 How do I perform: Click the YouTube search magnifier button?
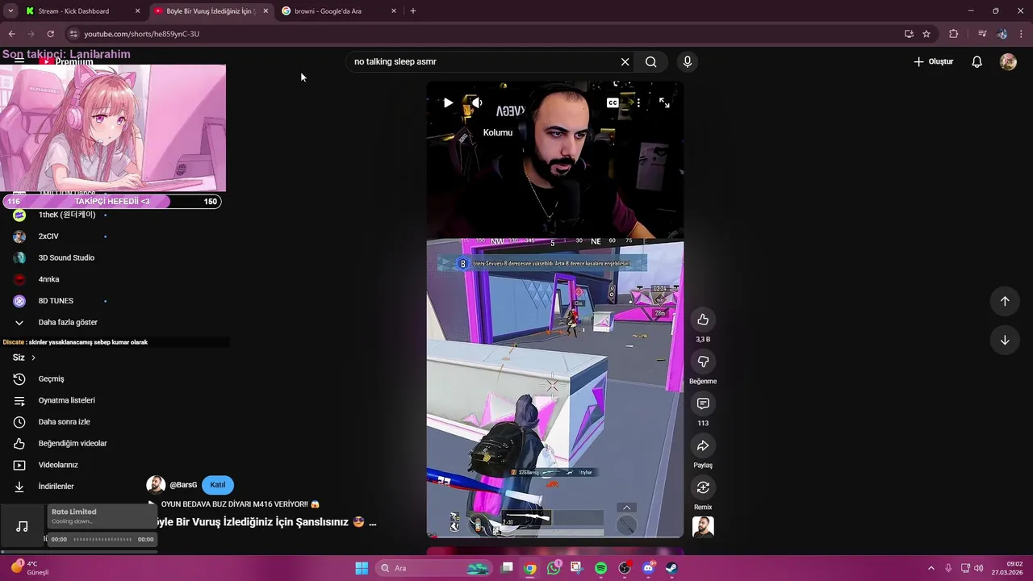pyautogui.click(x=651, y=61)
